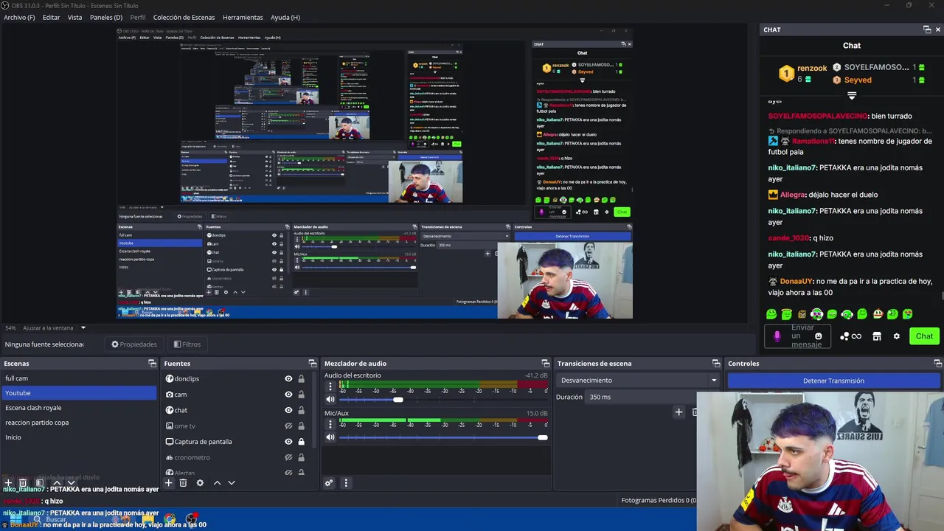Open Audio del escritorio options menu dots

(x=330, y=386)
